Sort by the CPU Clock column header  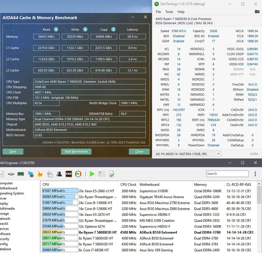128,185
